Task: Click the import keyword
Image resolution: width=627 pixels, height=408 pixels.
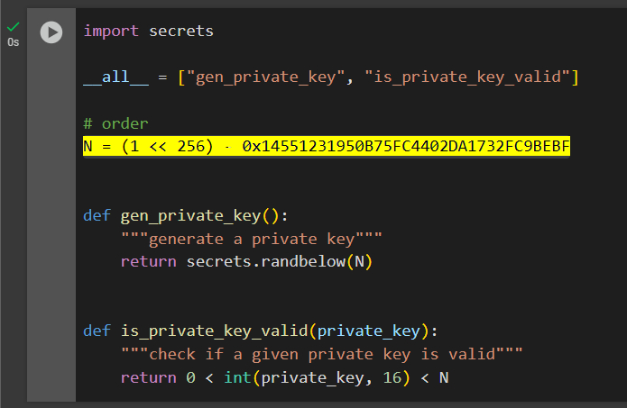Action: coord(111,32)
